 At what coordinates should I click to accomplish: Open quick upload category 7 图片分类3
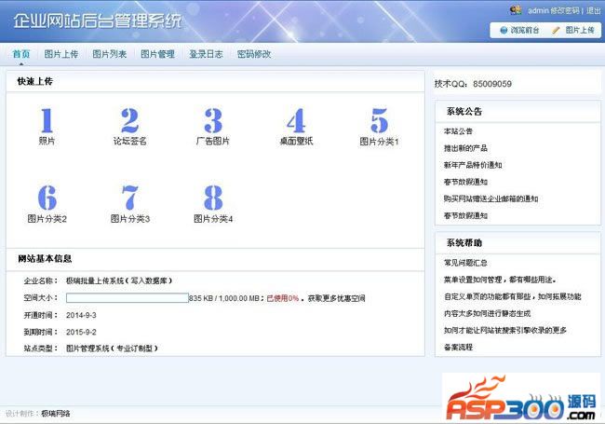tap(130, 204)
